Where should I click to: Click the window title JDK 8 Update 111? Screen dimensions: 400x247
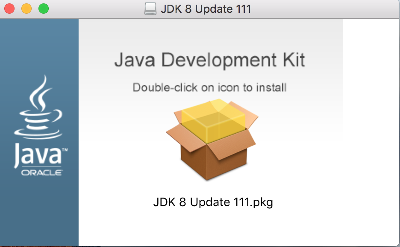pos(206,9)
